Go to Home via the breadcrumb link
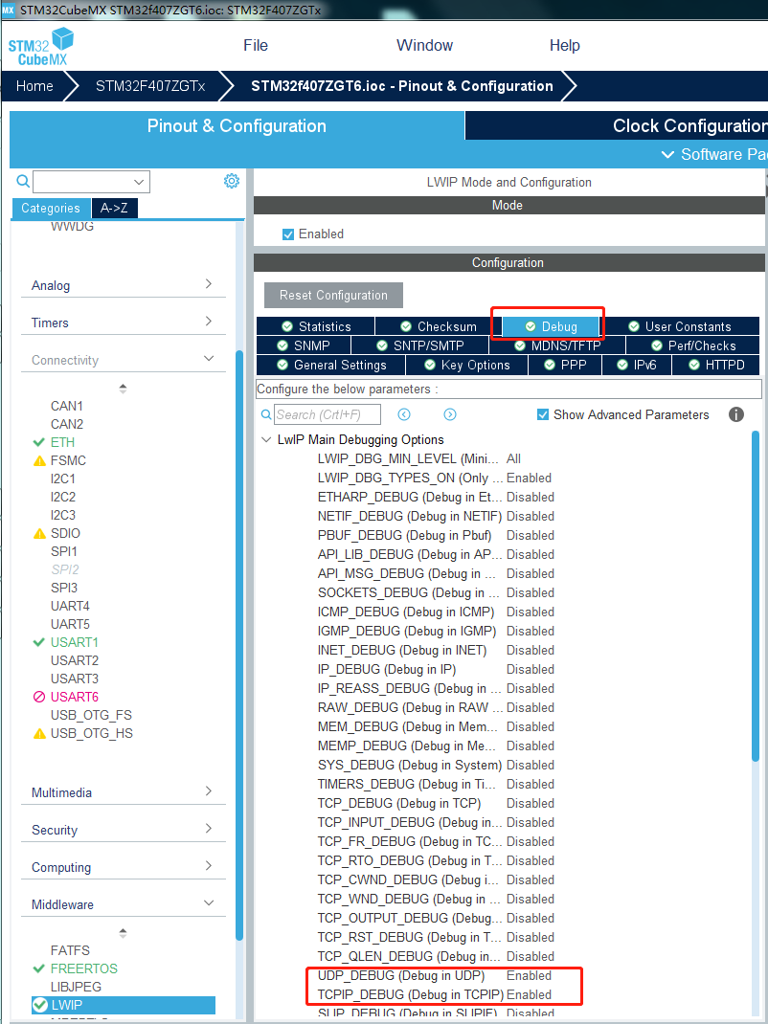Screen dimensions: 768x1024 coord(34,86)
